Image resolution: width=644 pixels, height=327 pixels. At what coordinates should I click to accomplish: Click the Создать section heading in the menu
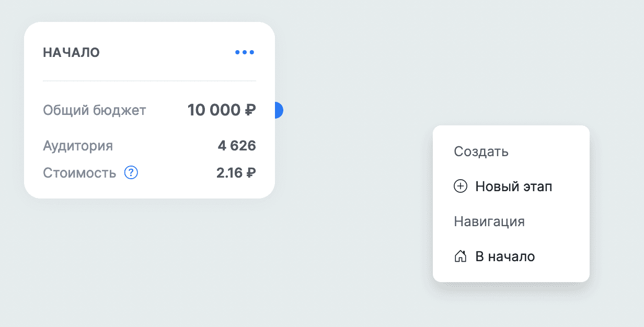(x=481, y=151)
